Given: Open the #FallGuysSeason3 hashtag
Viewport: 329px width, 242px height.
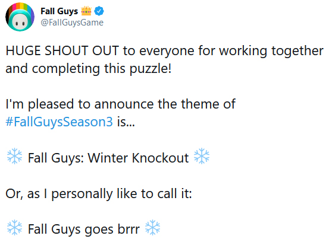Looking at the screenshot, I should click(59, 122).
